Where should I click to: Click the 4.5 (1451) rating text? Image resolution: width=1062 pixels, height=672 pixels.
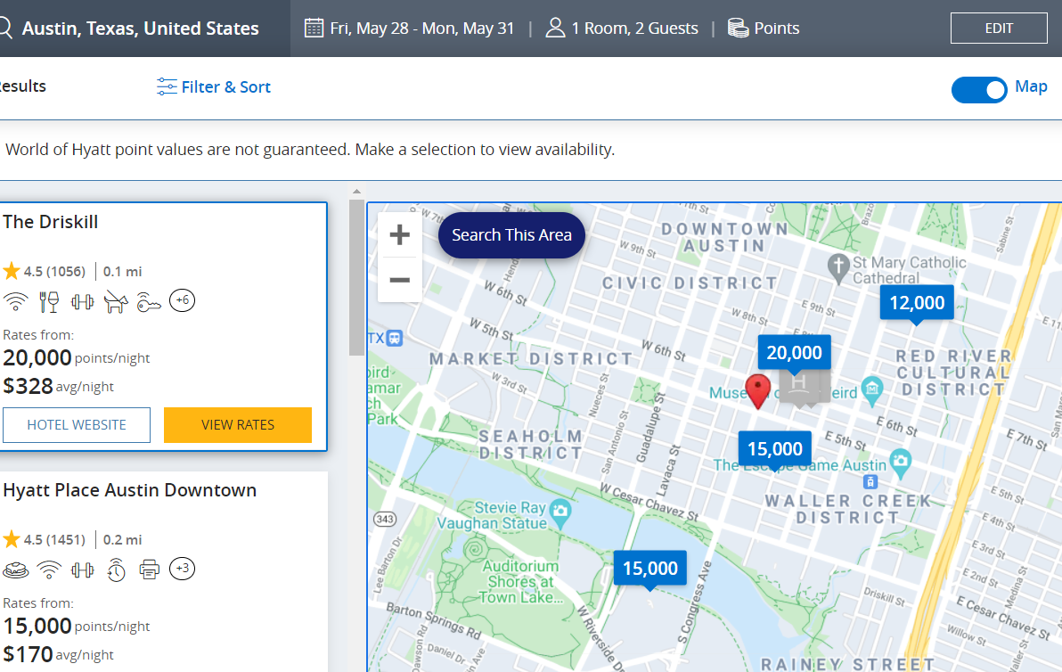tap(54, 540)
